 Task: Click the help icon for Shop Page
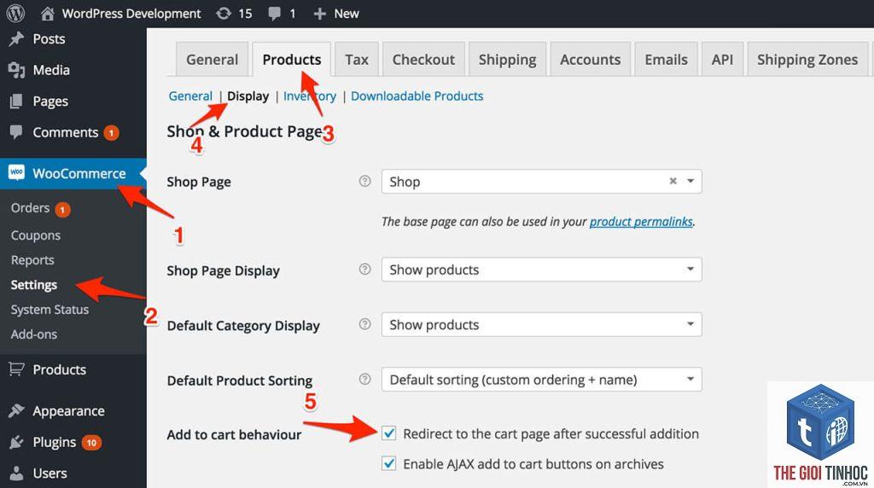pyautogui.click(x=364, y=181)
